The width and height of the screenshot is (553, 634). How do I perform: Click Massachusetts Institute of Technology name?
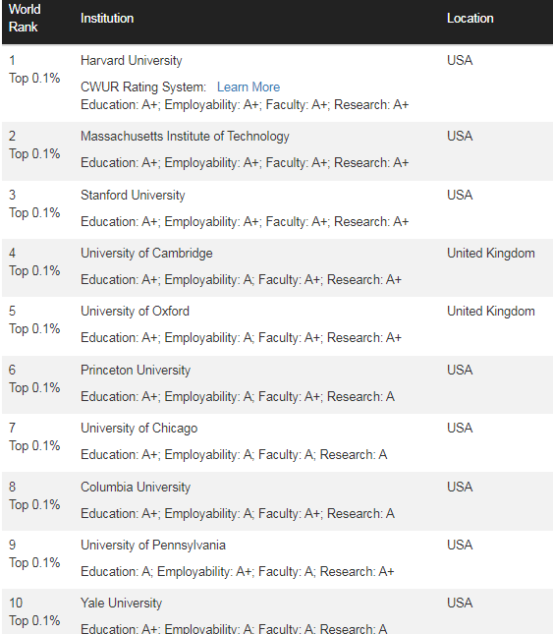click(x=185, y=137)
